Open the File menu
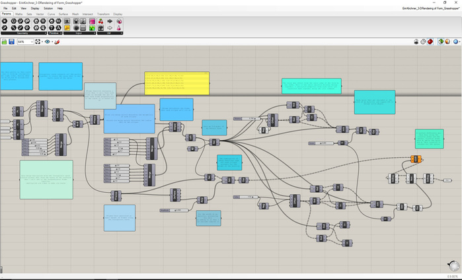This screenshot has height=280, width=462. [5, 9]
